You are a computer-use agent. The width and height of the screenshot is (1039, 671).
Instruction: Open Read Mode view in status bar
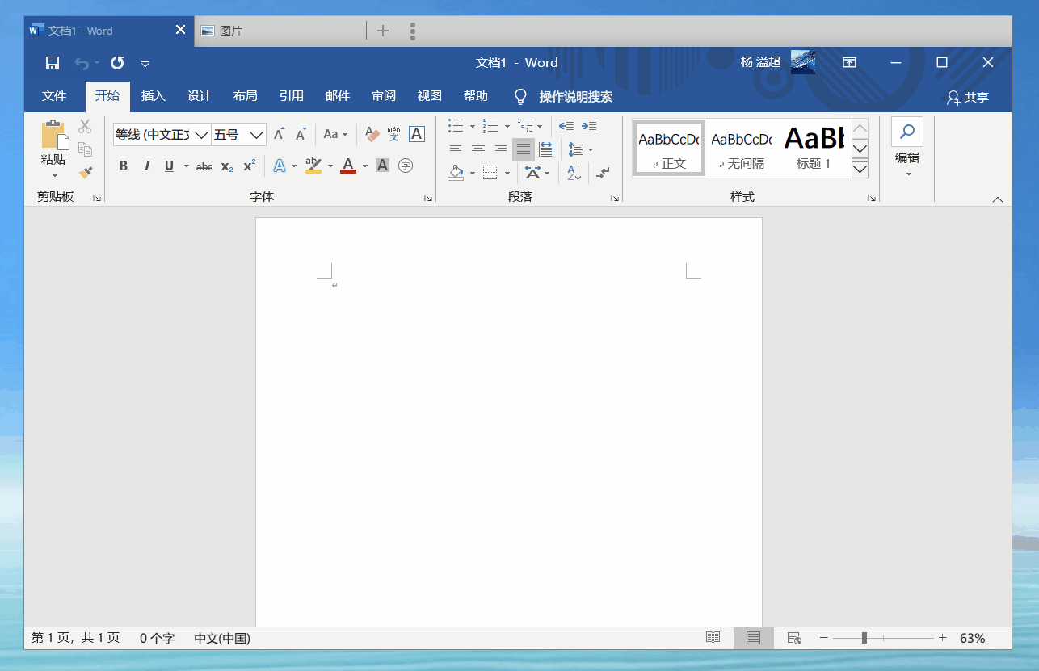pyautogui.click(x=713, y=638)
